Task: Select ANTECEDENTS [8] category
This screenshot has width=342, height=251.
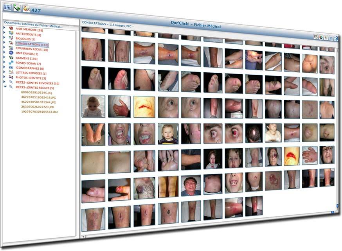Action: pyautogui.click(x=28, y=34)
